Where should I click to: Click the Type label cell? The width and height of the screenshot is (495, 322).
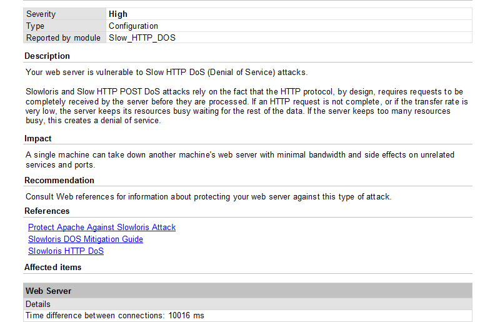(36, 26)
